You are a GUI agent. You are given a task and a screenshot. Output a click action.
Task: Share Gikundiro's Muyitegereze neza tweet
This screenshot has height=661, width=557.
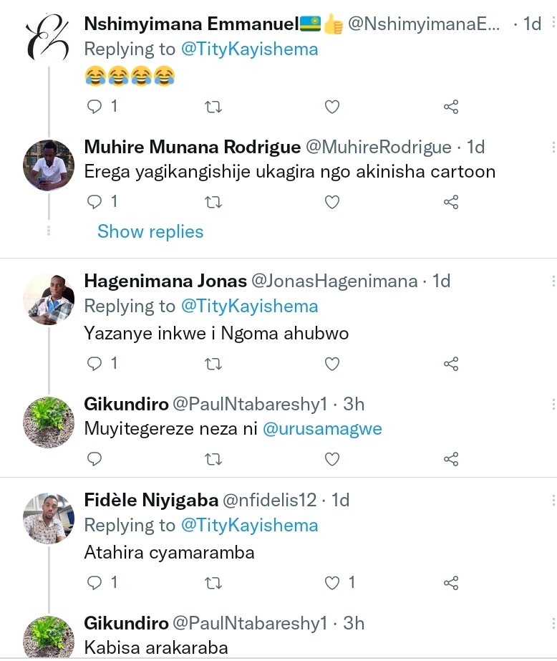coord(450,458)
